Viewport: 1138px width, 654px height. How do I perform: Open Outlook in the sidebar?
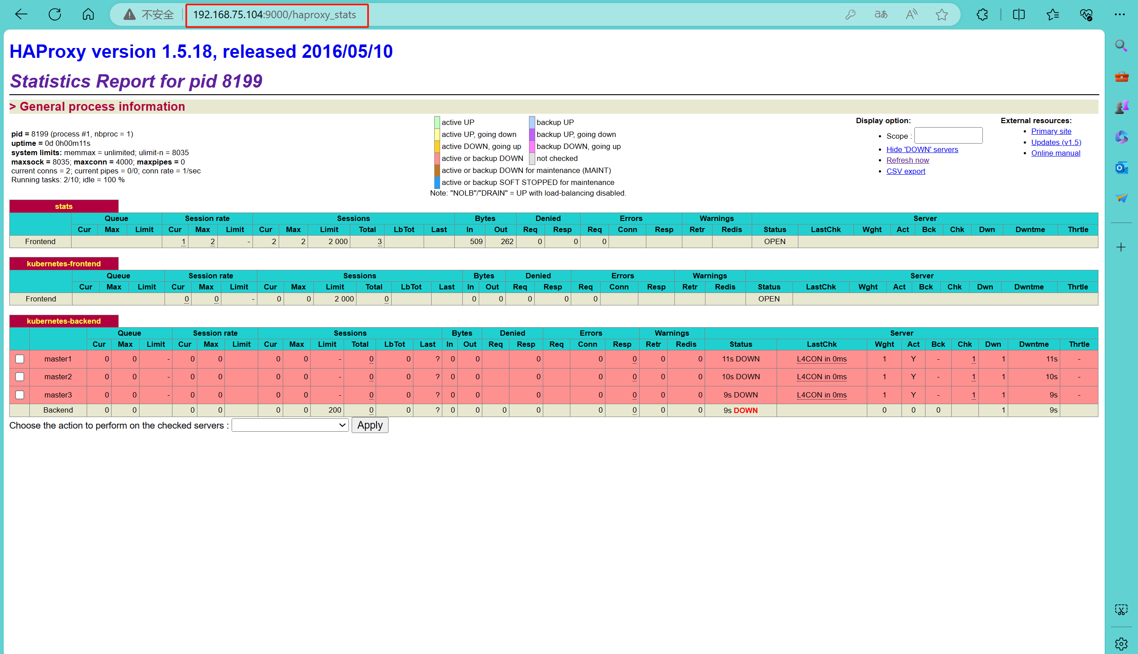tap(1121, 168)
